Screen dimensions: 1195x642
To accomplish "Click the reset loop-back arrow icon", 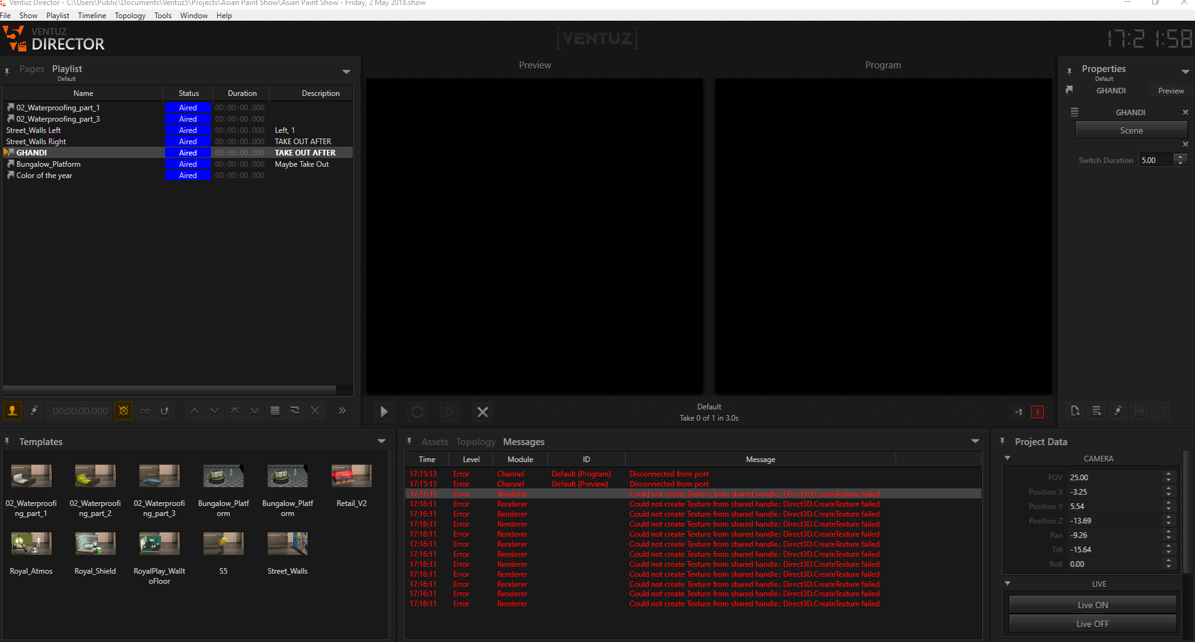I will [x=165, y=411].
